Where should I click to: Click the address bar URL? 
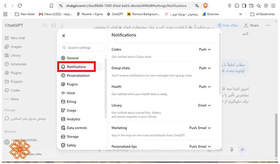point(126,6)
